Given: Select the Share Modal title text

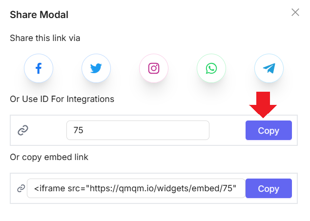Looking at the screenshot, I should [x=39, y=15].
